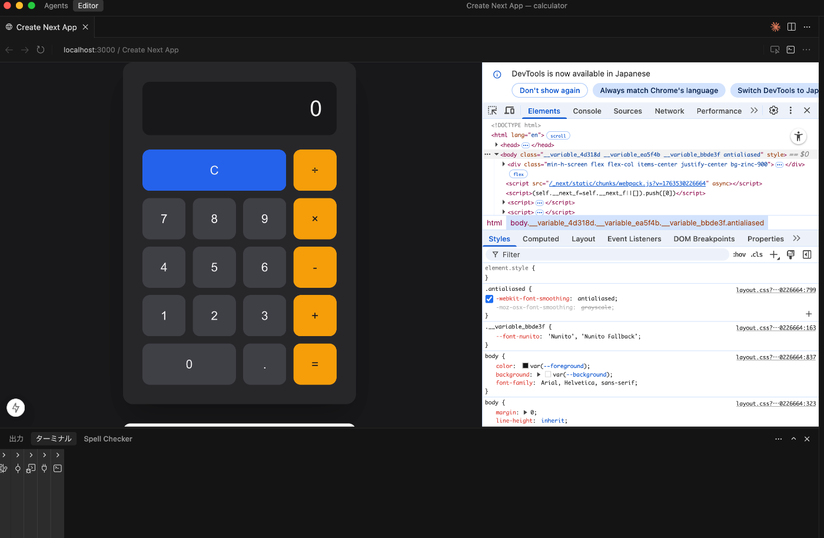824x538 pixels.
Task: Click the black color swatch for --foreground
Action: point(526,366)
